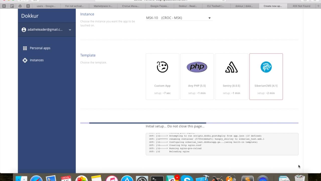Click the Template section heading

88,55
